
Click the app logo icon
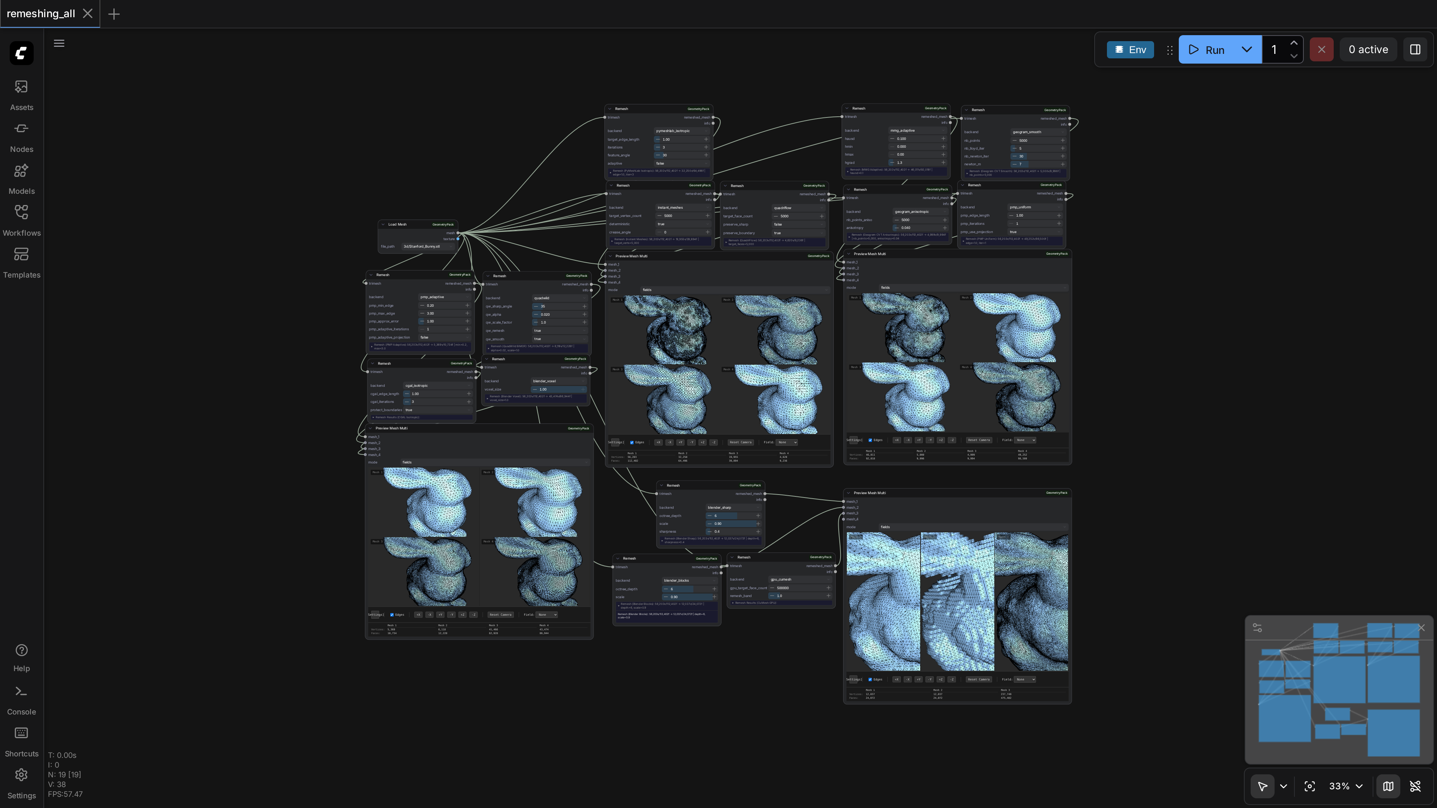(x=21, y=53)
